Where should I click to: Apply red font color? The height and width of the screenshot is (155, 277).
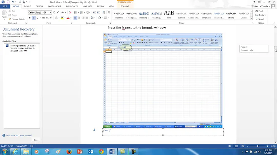tap(68, 18)
